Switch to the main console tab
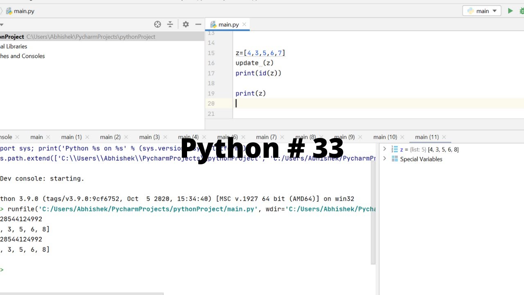Screen dimensions: 524x295 (x=36, y=137)
